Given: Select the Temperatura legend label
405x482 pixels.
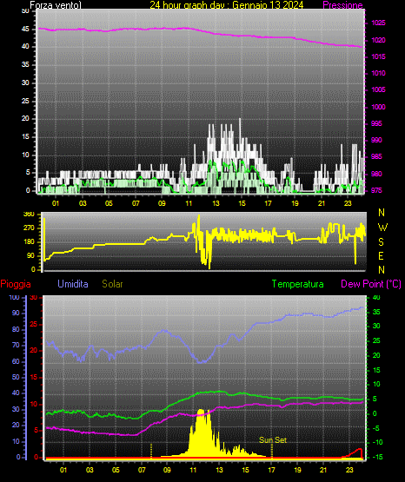Looking at the screenshot, I should pos(298,284).
